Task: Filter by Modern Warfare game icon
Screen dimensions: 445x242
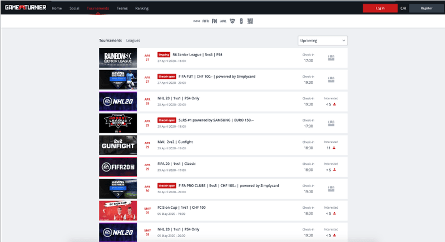Action: click(x=196, y=21)
